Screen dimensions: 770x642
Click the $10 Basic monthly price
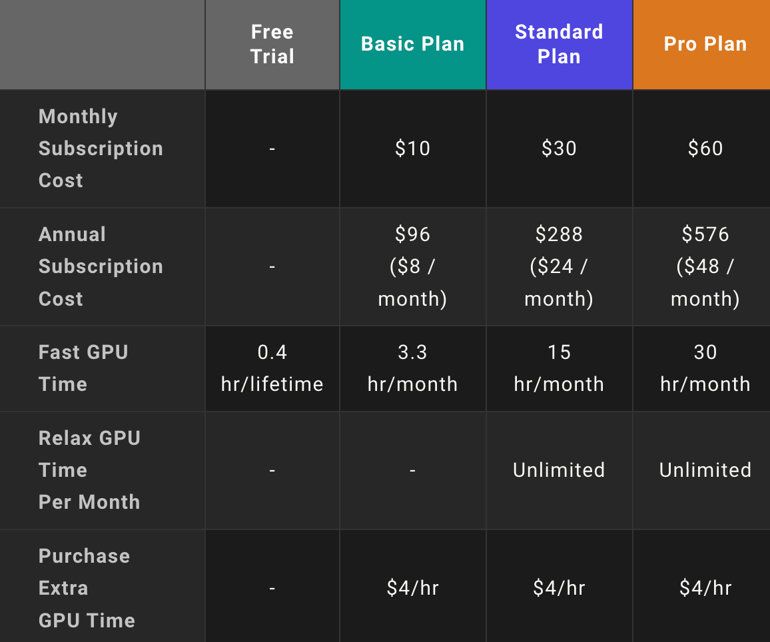[412, 149]
